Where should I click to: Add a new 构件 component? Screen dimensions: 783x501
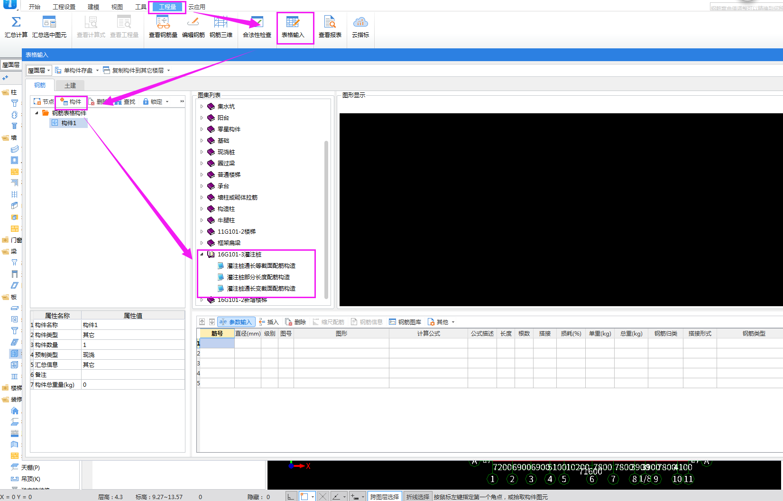71,102
